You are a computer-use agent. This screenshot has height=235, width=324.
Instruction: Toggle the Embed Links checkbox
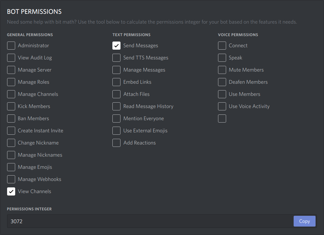click(x=116, y=82)
